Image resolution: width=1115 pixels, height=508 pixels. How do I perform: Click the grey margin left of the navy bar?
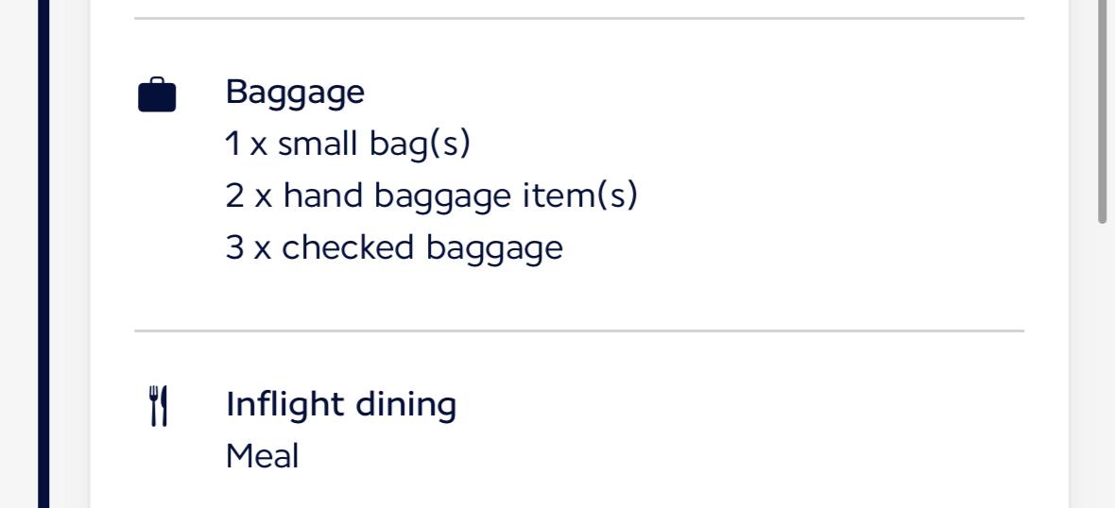[x=19, y=255]
